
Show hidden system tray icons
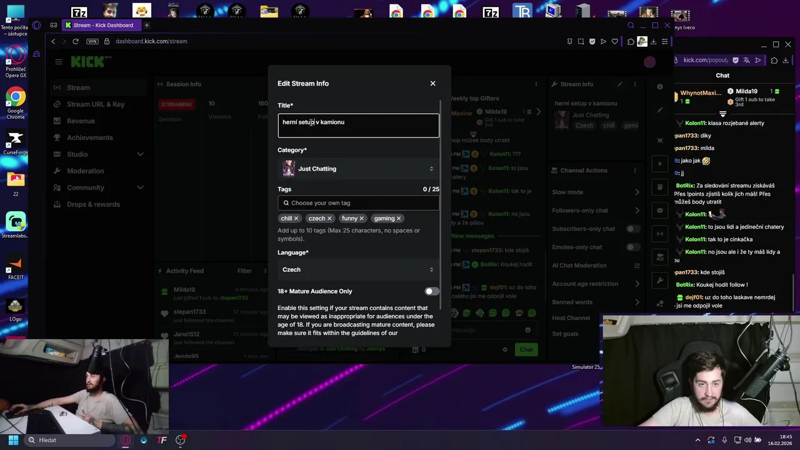(697, 440)
